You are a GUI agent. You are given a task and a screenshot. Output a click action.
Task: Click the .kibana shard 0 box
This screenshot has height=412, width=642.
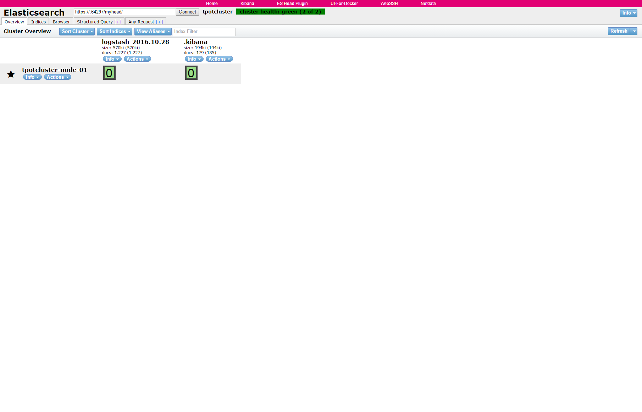[x=191, y=73]
